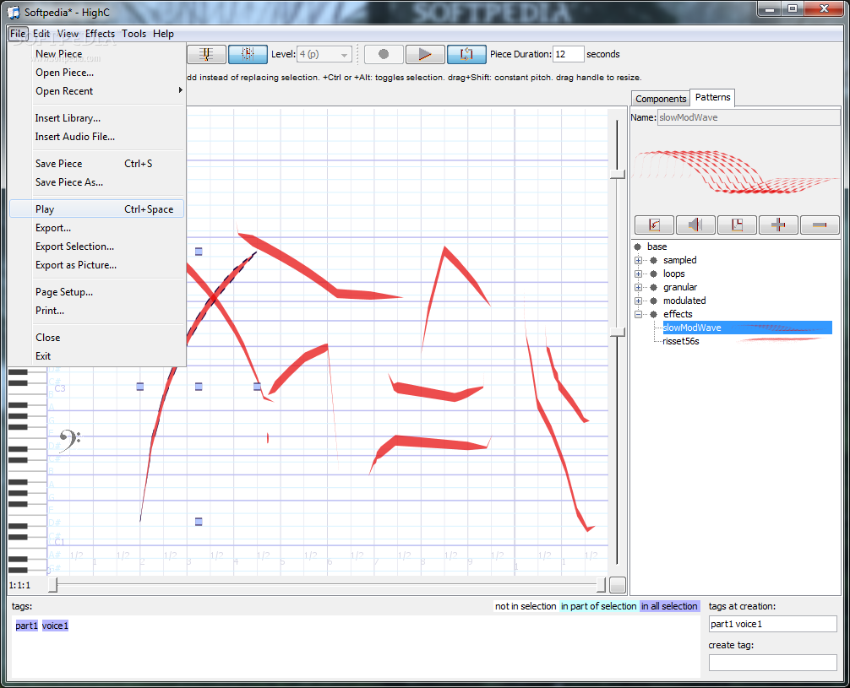
Task: Select the effects category label
Action: pos(678,314)
